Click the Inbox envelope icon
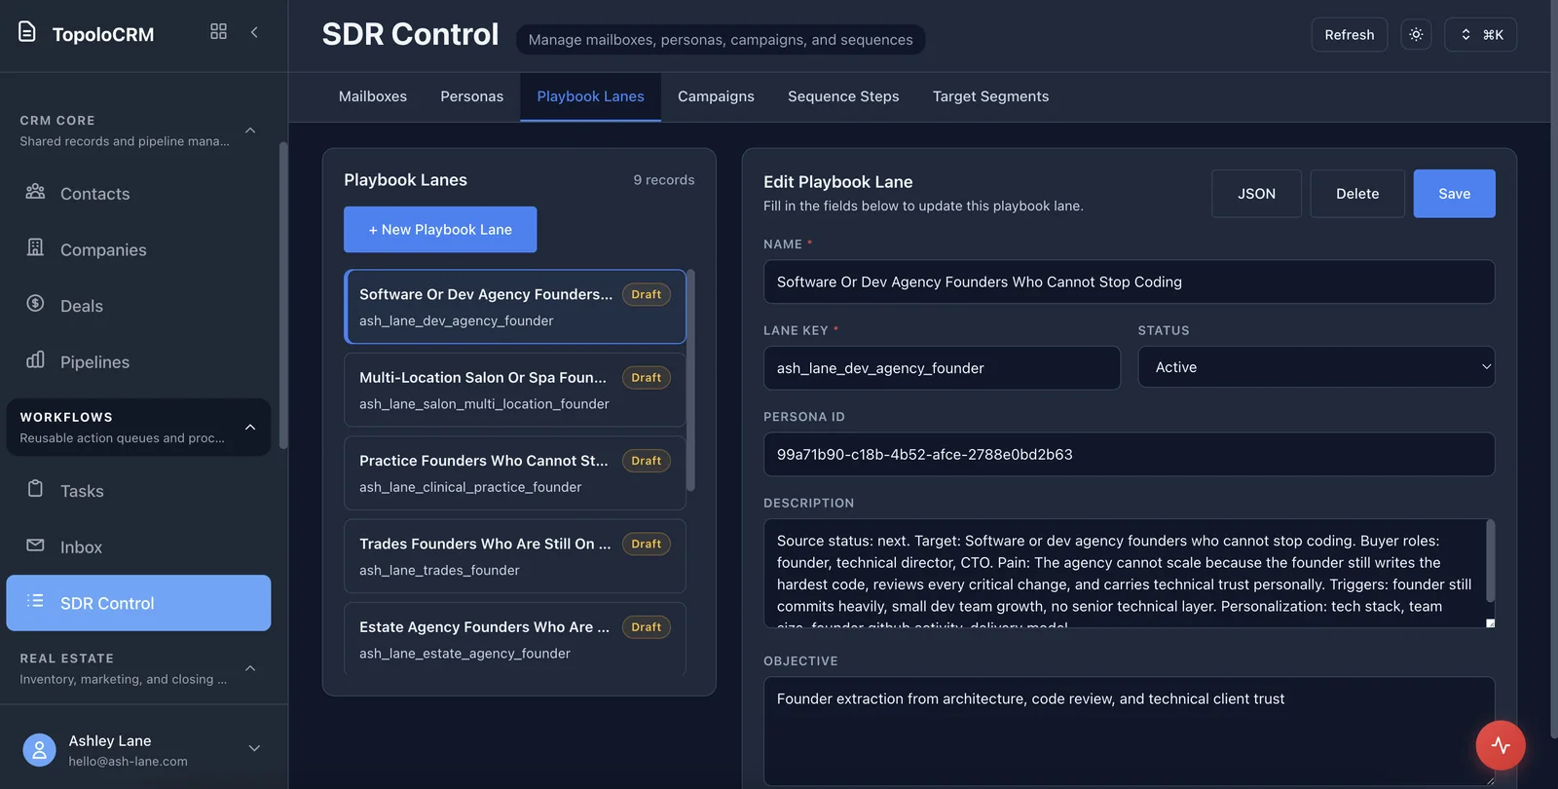The height and width of the screenshot is (789, 1558). tap(35, 545)
